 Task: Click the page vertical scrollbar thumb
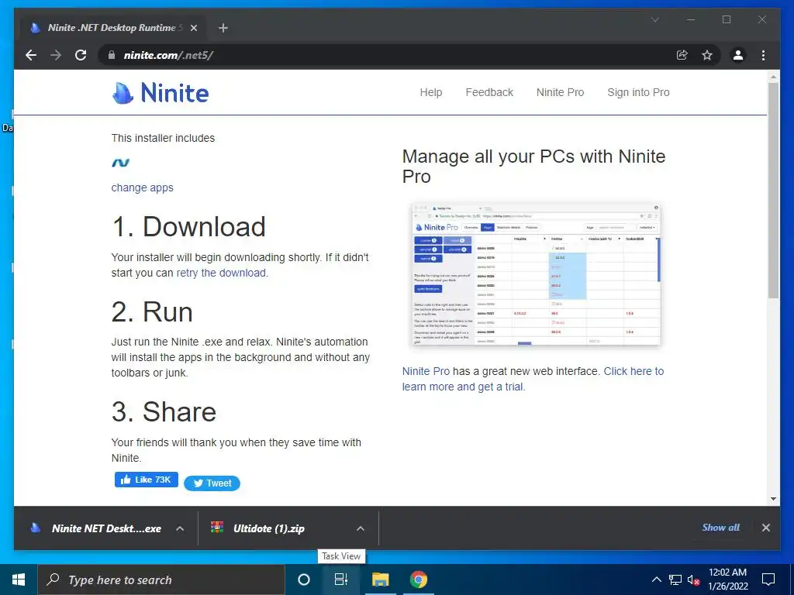pyautogui.click(x=773, y=190)
